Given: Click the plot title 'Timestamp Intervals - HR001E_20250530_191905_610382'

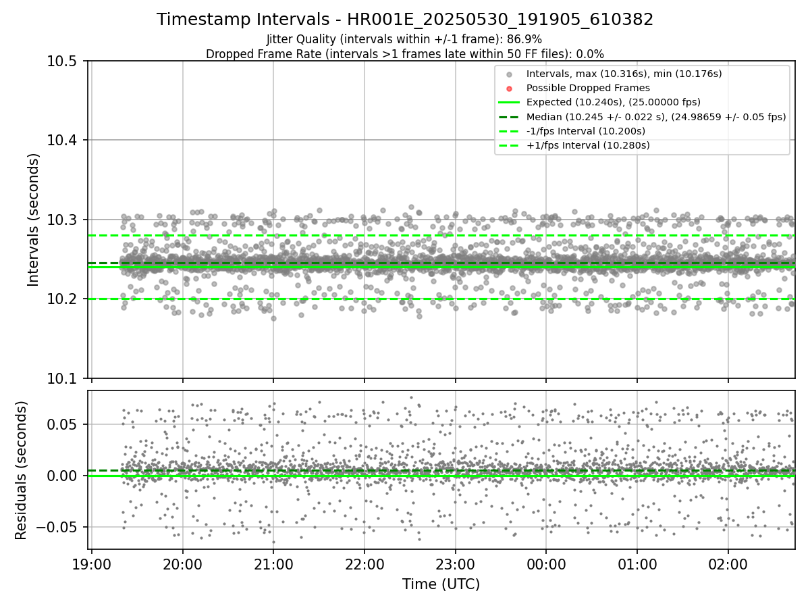Looking at the screenshot, I should point(405,20).
